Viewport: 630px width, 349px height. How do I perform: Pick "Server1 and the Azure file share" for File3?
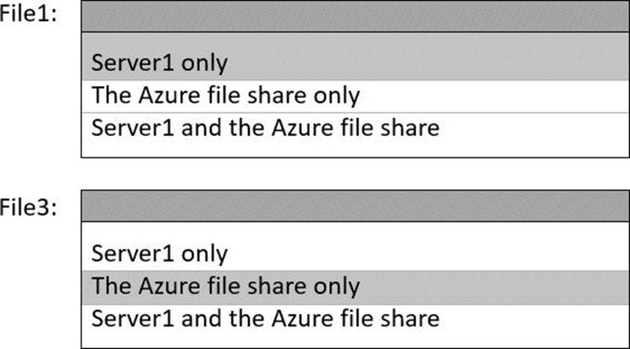[265, 318]
